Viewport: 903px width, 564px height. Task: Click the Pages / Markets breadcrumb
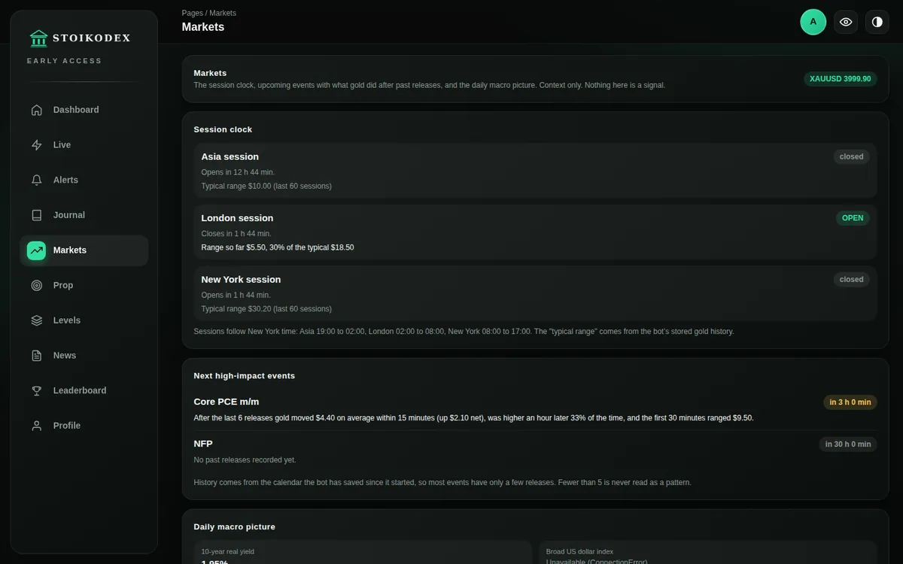click(209, 13)
